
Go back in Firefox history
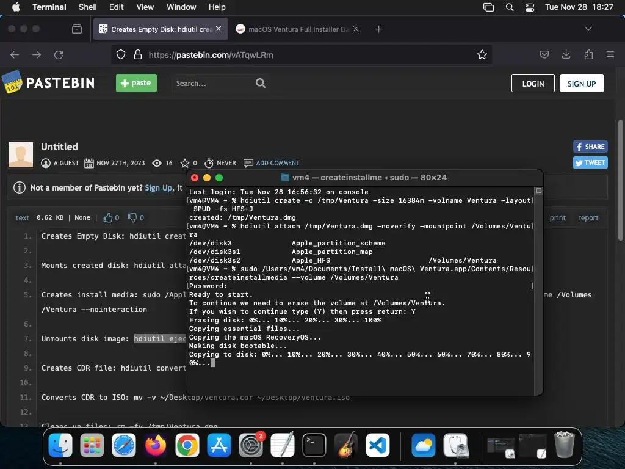[x=15, y=54]
